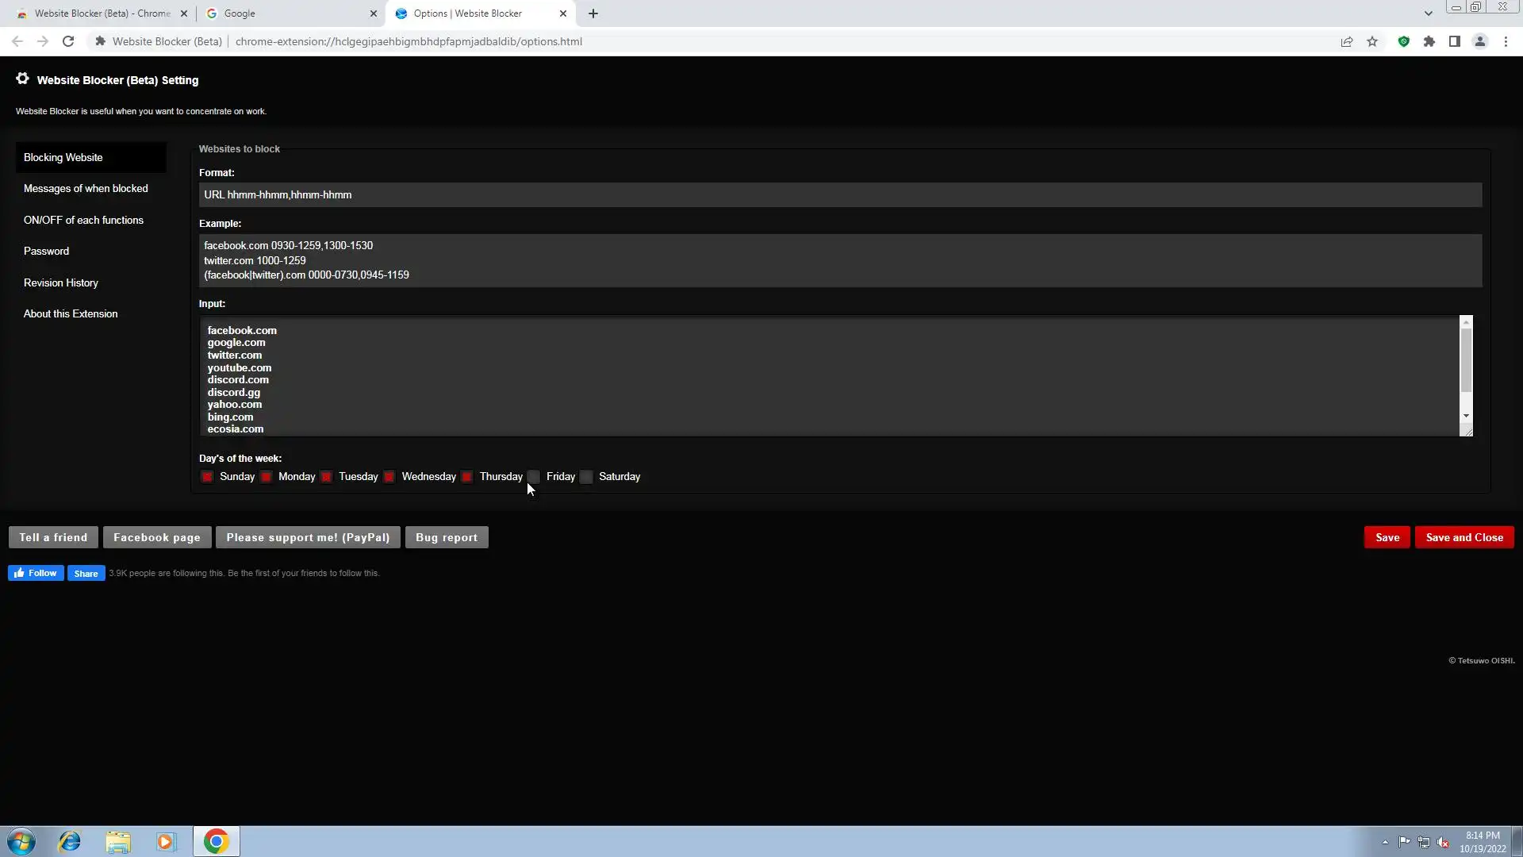Expand the tab search dropdown arrow

1428,13
